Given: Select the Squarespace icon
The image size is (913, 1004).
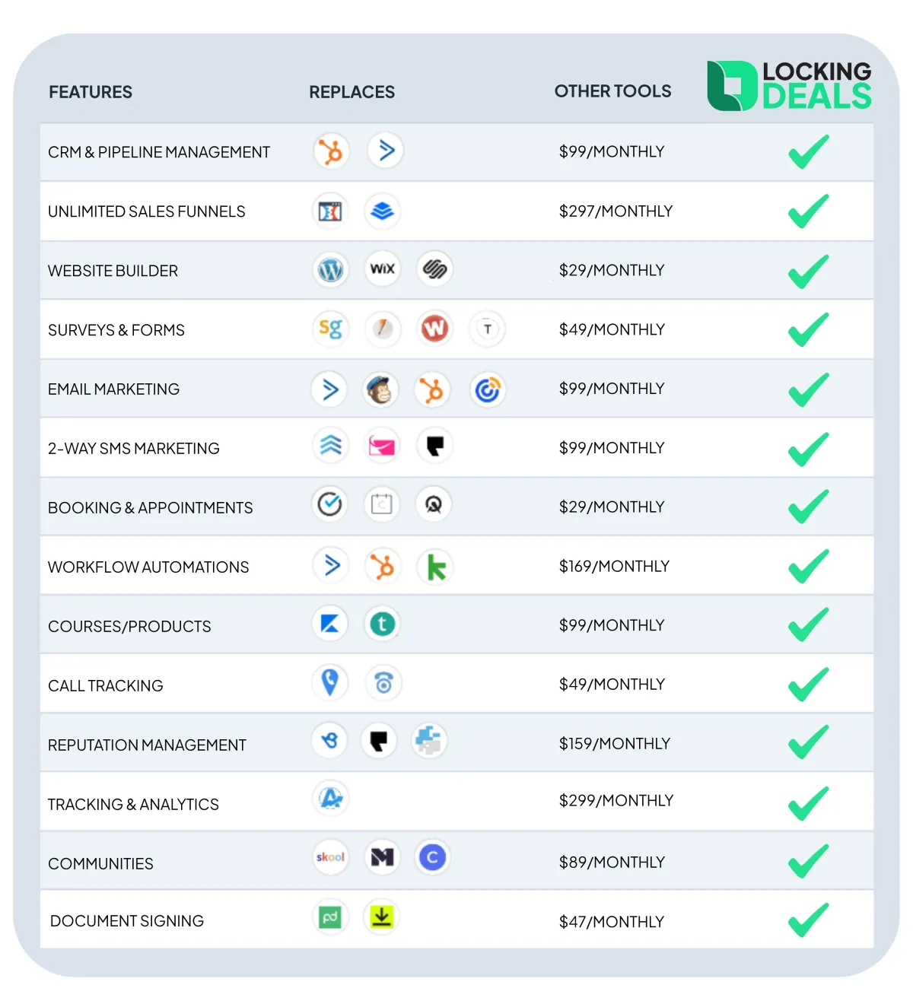Looking at the screenshot, I should click(x=434, y=268).
